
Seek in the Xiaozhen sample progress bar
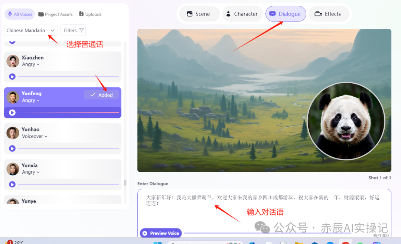tap(68, 77)
